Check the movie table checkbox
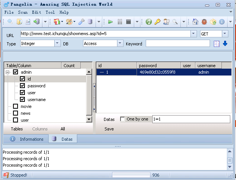The width and height of the screenshot is (236, 180). click(x=16, y=106)
